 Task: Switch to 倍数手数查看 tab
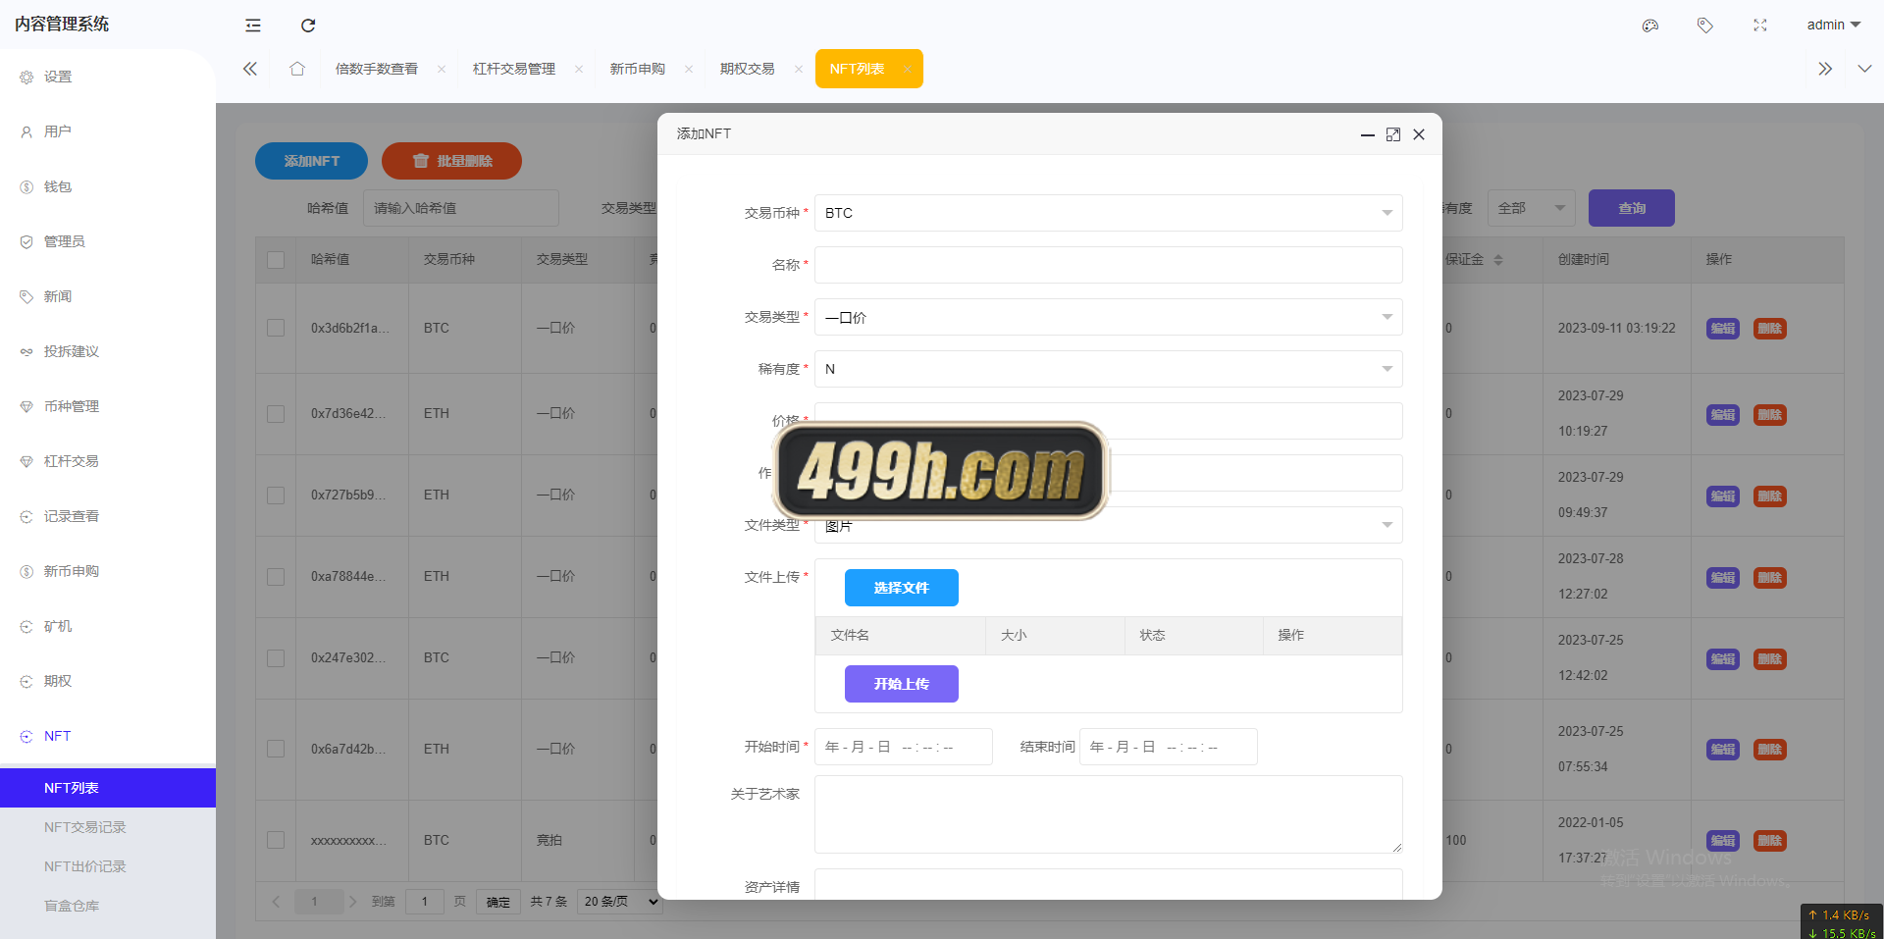(x=377, y=69)
